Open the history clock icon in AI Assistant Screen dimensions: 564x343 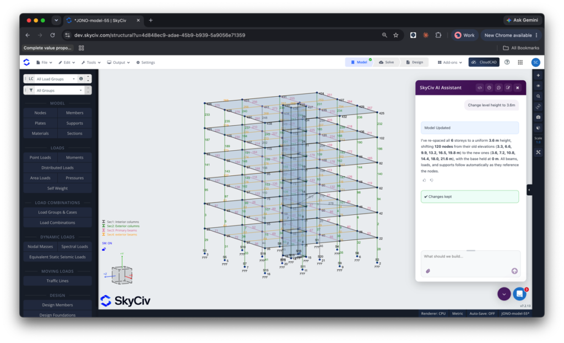pos(489,87)
